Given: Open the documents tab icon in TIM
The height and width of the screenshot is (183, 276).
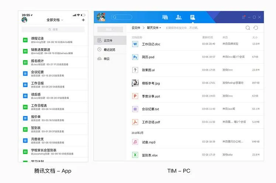Looking at the screenshot, I should (193, 17).
